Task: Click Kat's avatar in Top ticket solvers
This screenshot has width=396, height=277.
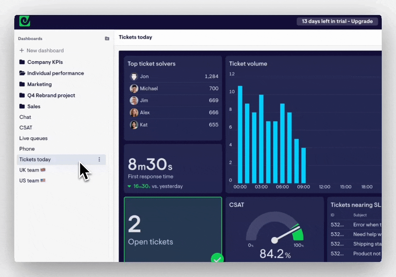Action: [134, 124]
